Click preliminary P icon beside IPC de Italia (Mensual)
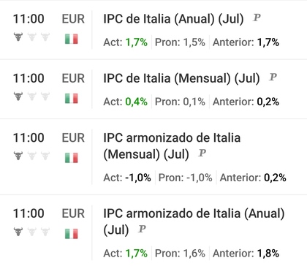Viewport: 307px width, 266px height. point(273,77)
